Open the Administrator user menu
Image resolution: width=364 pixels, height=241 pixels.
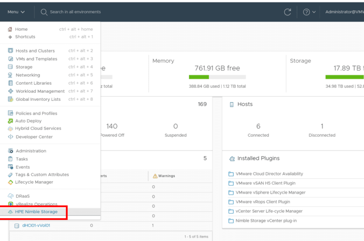[x=344, y=12]
